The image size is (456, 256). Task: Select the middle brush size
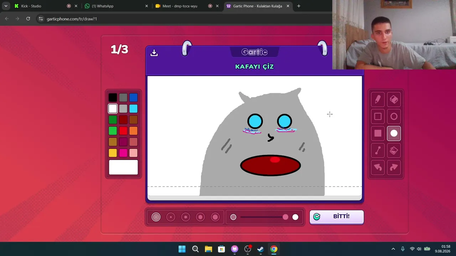(186, 217)
